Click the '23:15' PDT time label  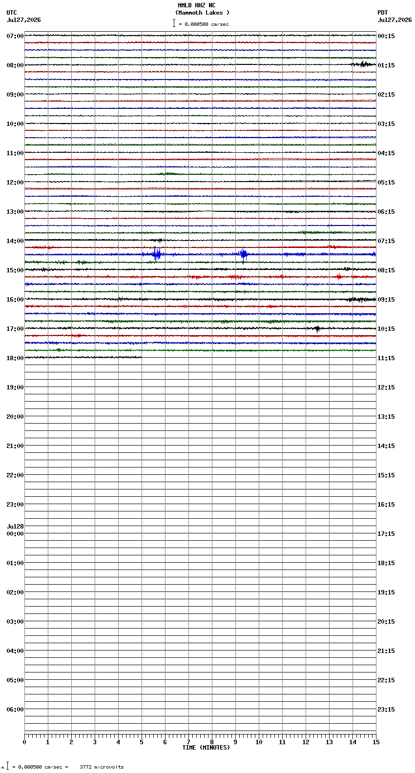coord(386,710)
